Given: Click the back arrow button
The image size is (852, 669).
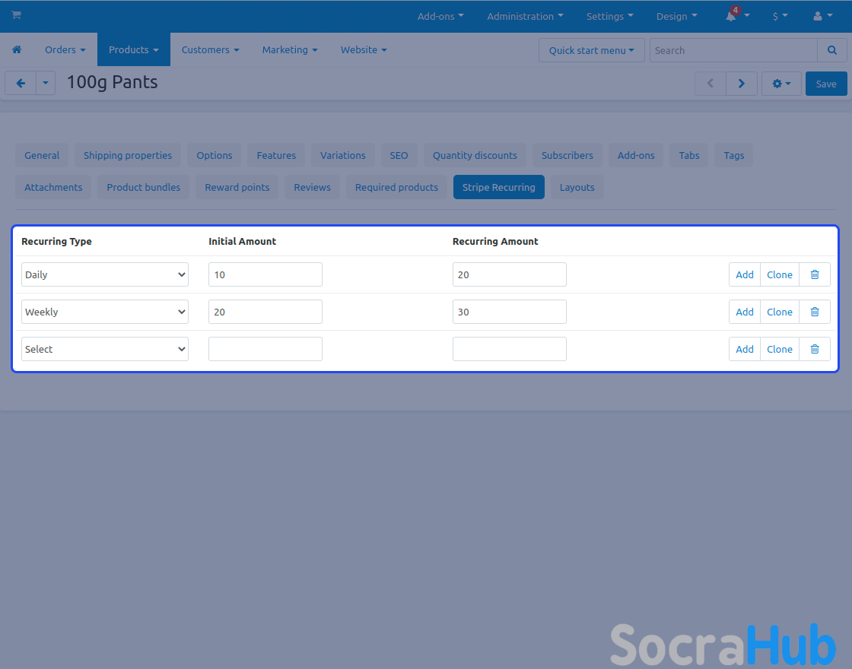Looking at the screenshot, I should pyautogui.click(x=21, y=84).
